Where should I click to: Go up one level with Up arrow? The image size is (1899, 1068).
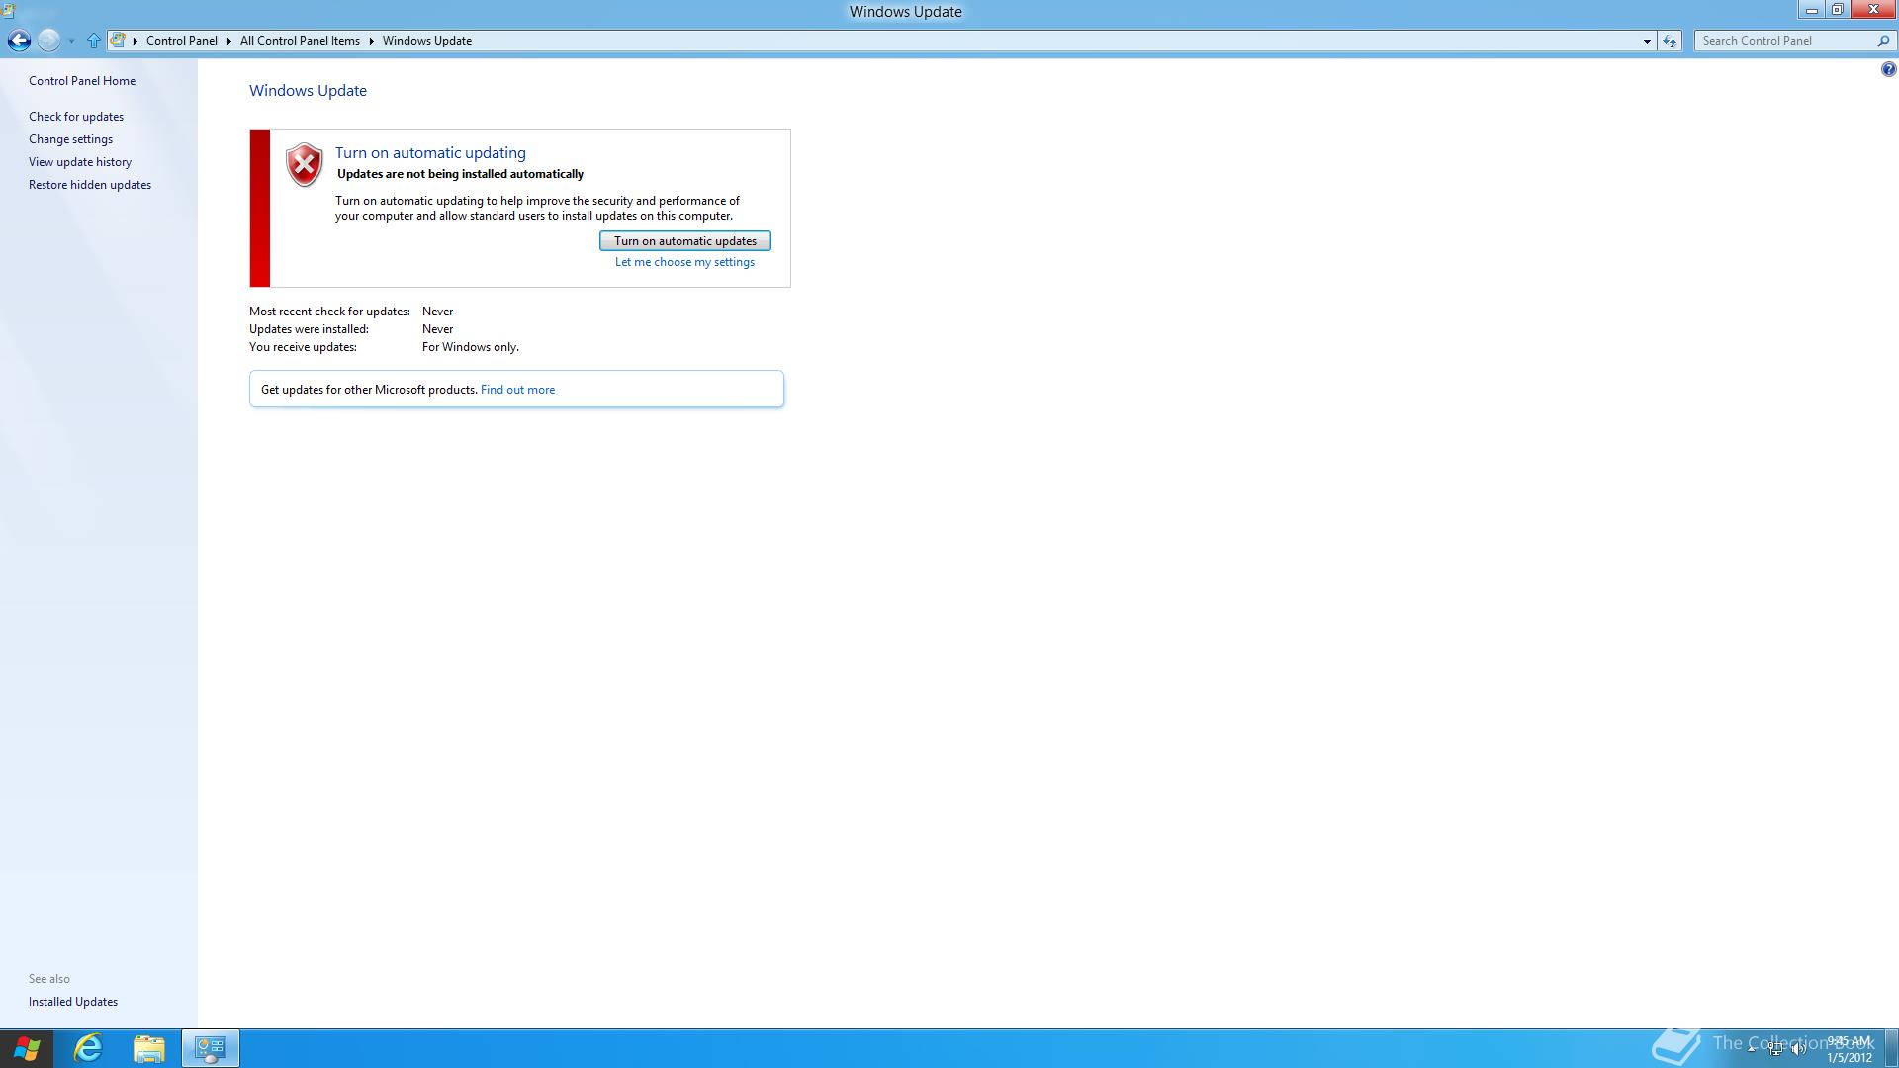(x=93, y=41)
